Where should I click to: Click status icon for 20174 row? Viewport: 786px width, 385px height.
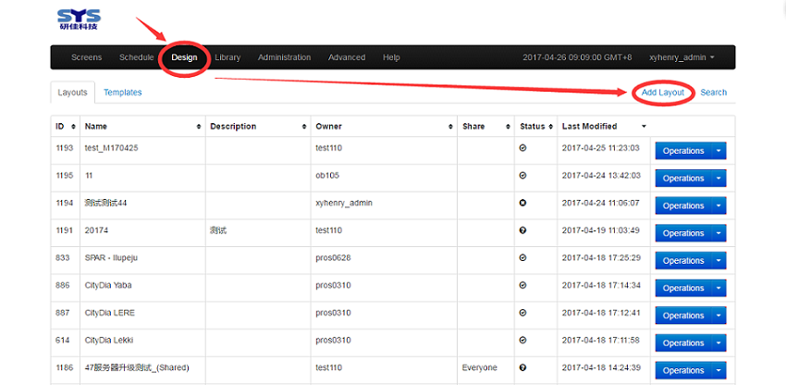pyautogui.click(x=522, y=230)
